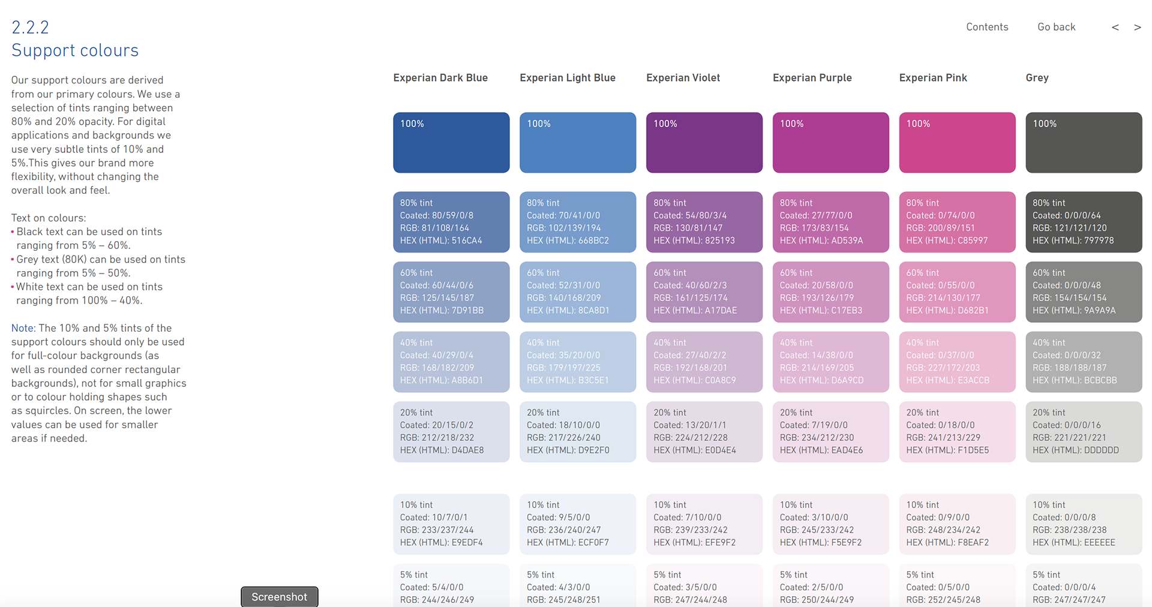Click the Grey column heading
This screenshot has width=1152, height=607.
1037,78
